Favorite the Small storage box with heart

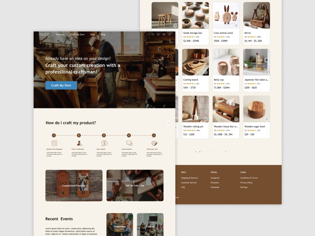click(x=205, y=25)
